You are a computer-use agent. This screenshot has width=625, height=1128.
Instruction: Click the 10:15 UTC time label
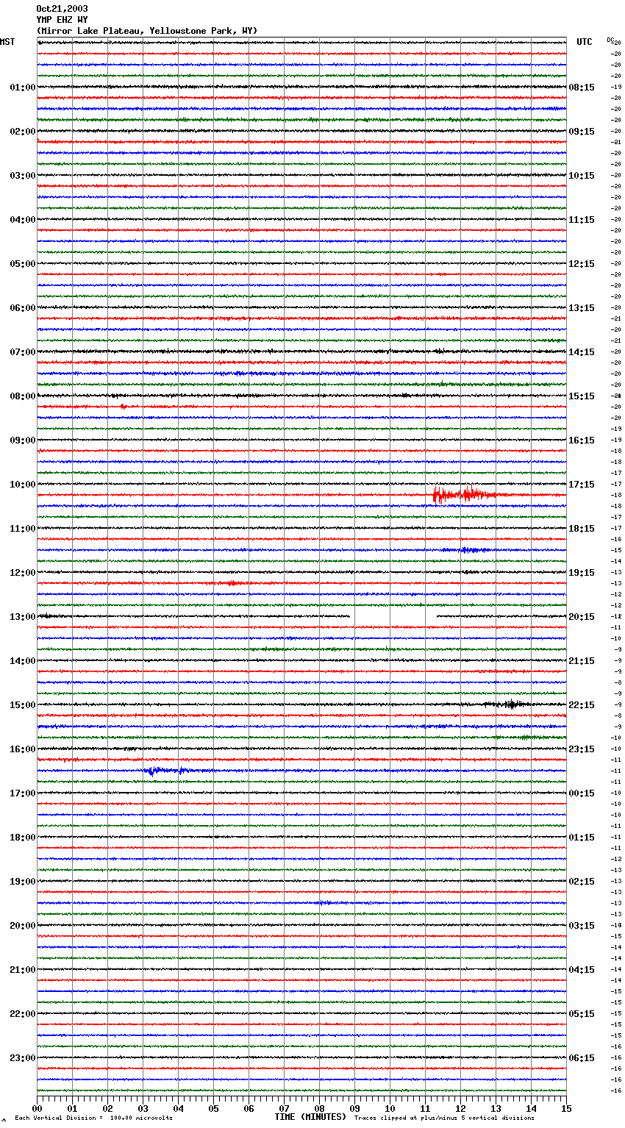tap(582, 176)
